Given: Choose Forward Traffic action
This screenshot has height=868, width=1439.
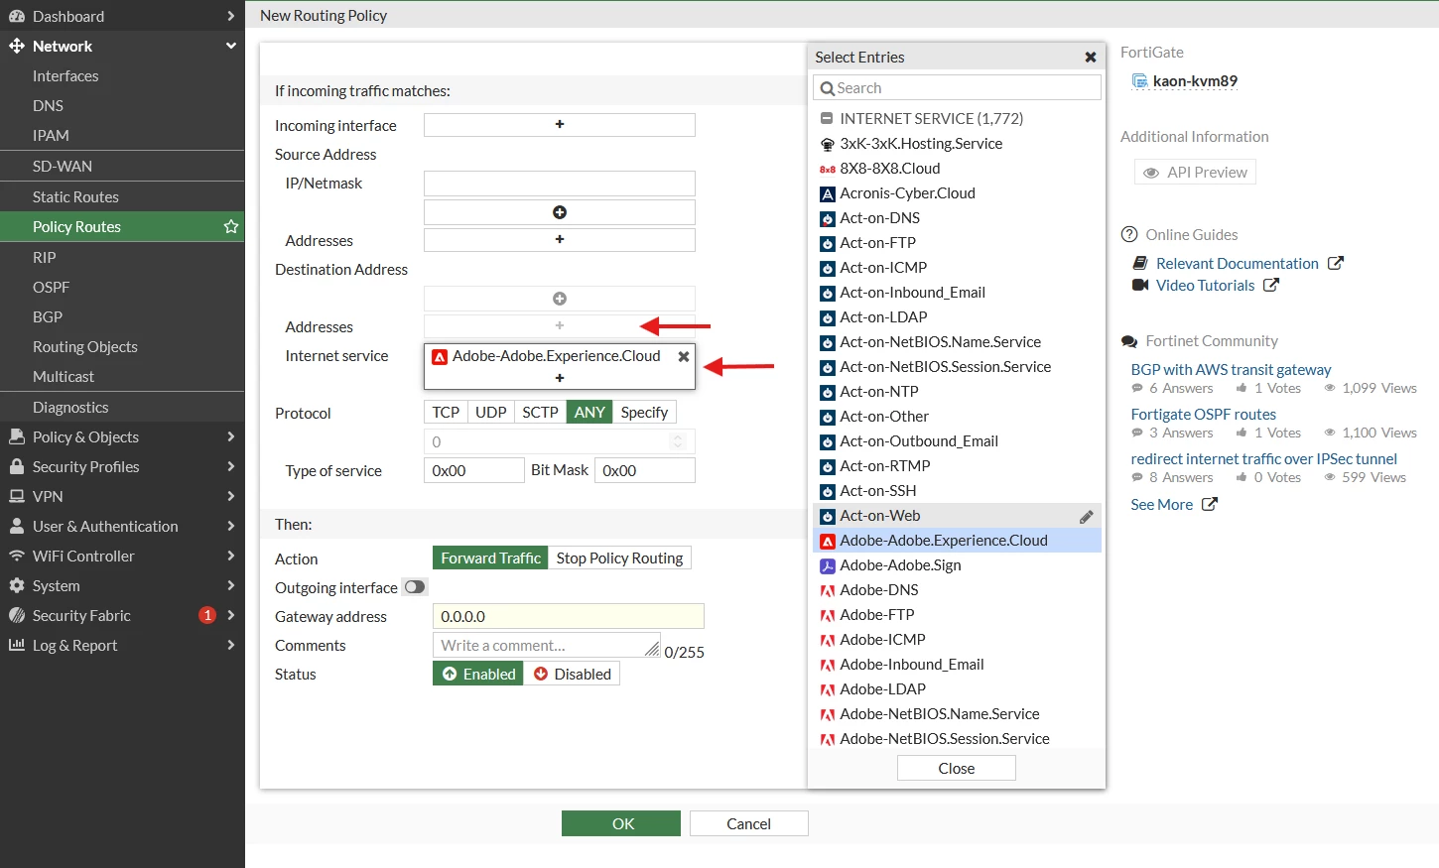Looking at the screenshot, I should click(490, 558).
